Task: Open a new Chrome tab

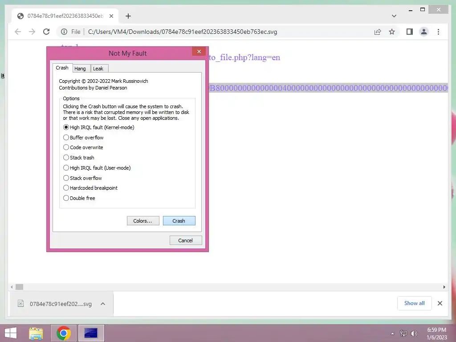Action: tap(128, 16)
